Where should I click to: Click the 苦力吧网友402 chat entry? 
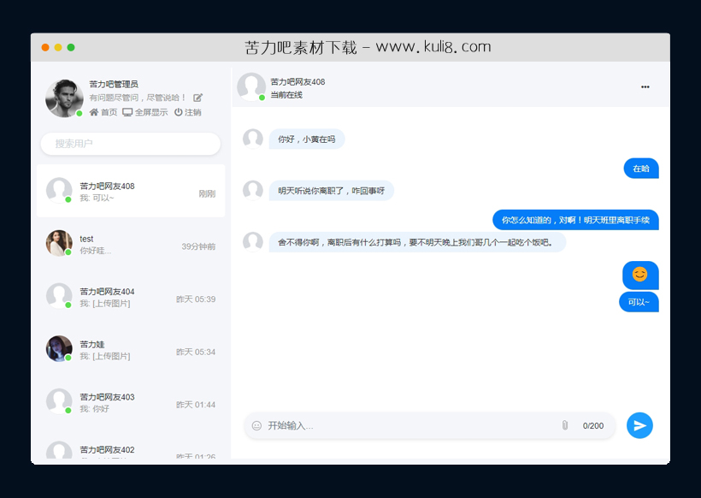click(x=130, y=451)
